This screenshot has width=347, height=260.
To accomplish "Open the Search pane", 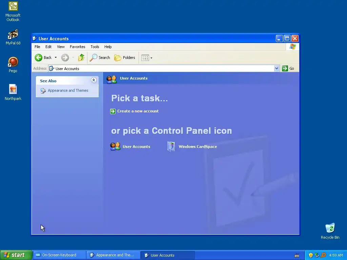I will pos(100,58).
